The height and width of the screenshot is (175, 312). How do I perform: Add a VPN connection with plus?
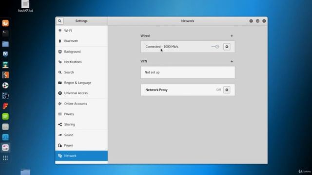[232, 61]
